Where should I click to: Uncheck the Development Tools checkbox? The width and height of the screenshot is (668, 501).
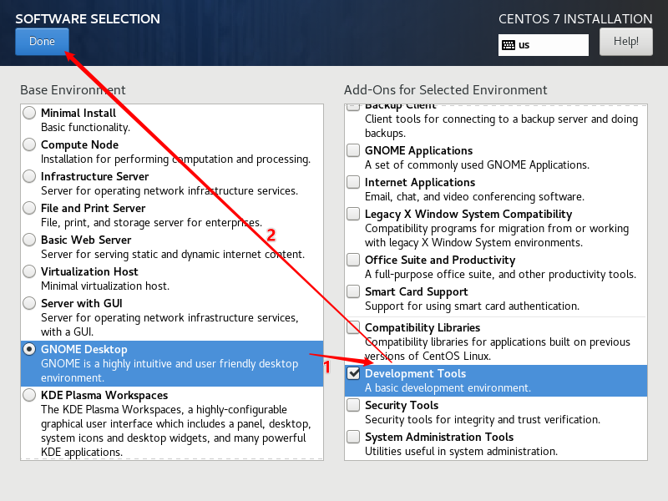(x=353, y=373)
